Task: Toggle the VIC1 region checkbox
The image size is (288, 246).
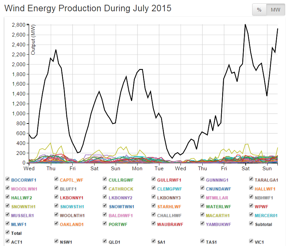Action: (x=251, y=242)
